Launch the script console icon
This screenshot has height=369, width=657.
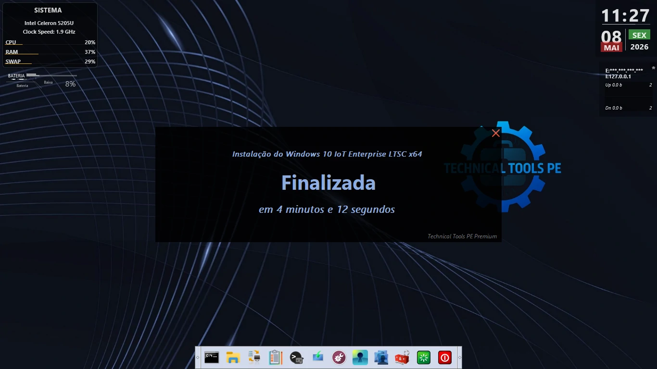point(296,357)
